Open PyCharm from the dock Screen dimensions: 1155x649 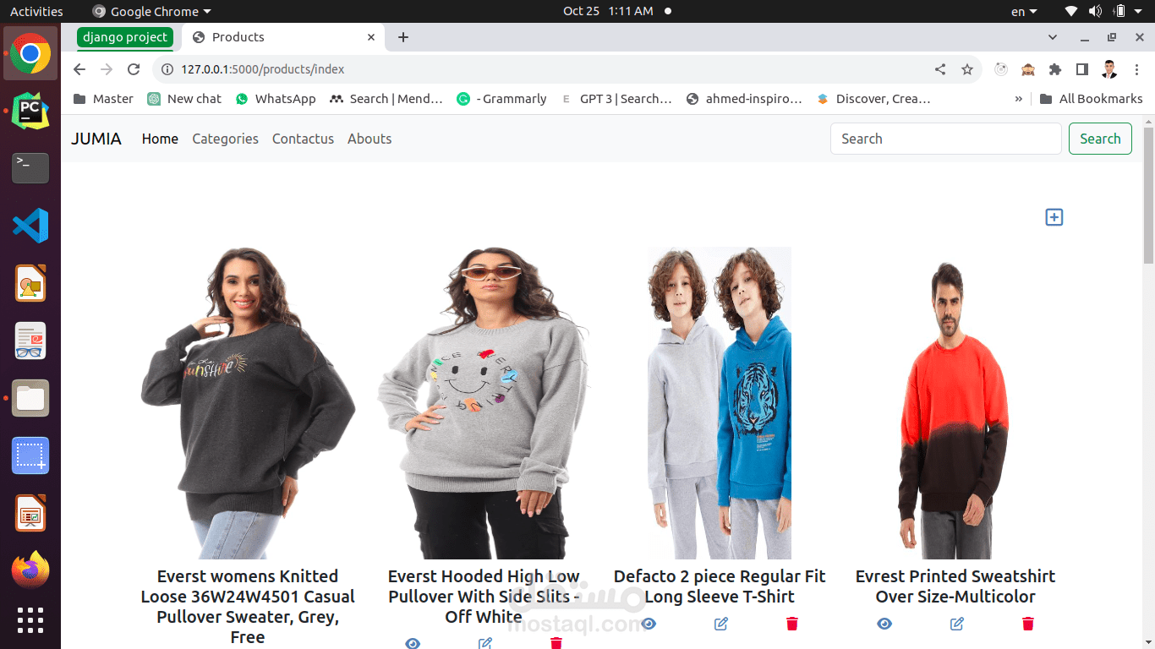pyautogui.click(x=30, y=111)
